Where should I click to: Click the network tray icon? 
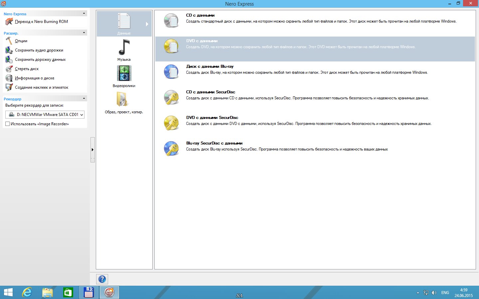(426, 293)
